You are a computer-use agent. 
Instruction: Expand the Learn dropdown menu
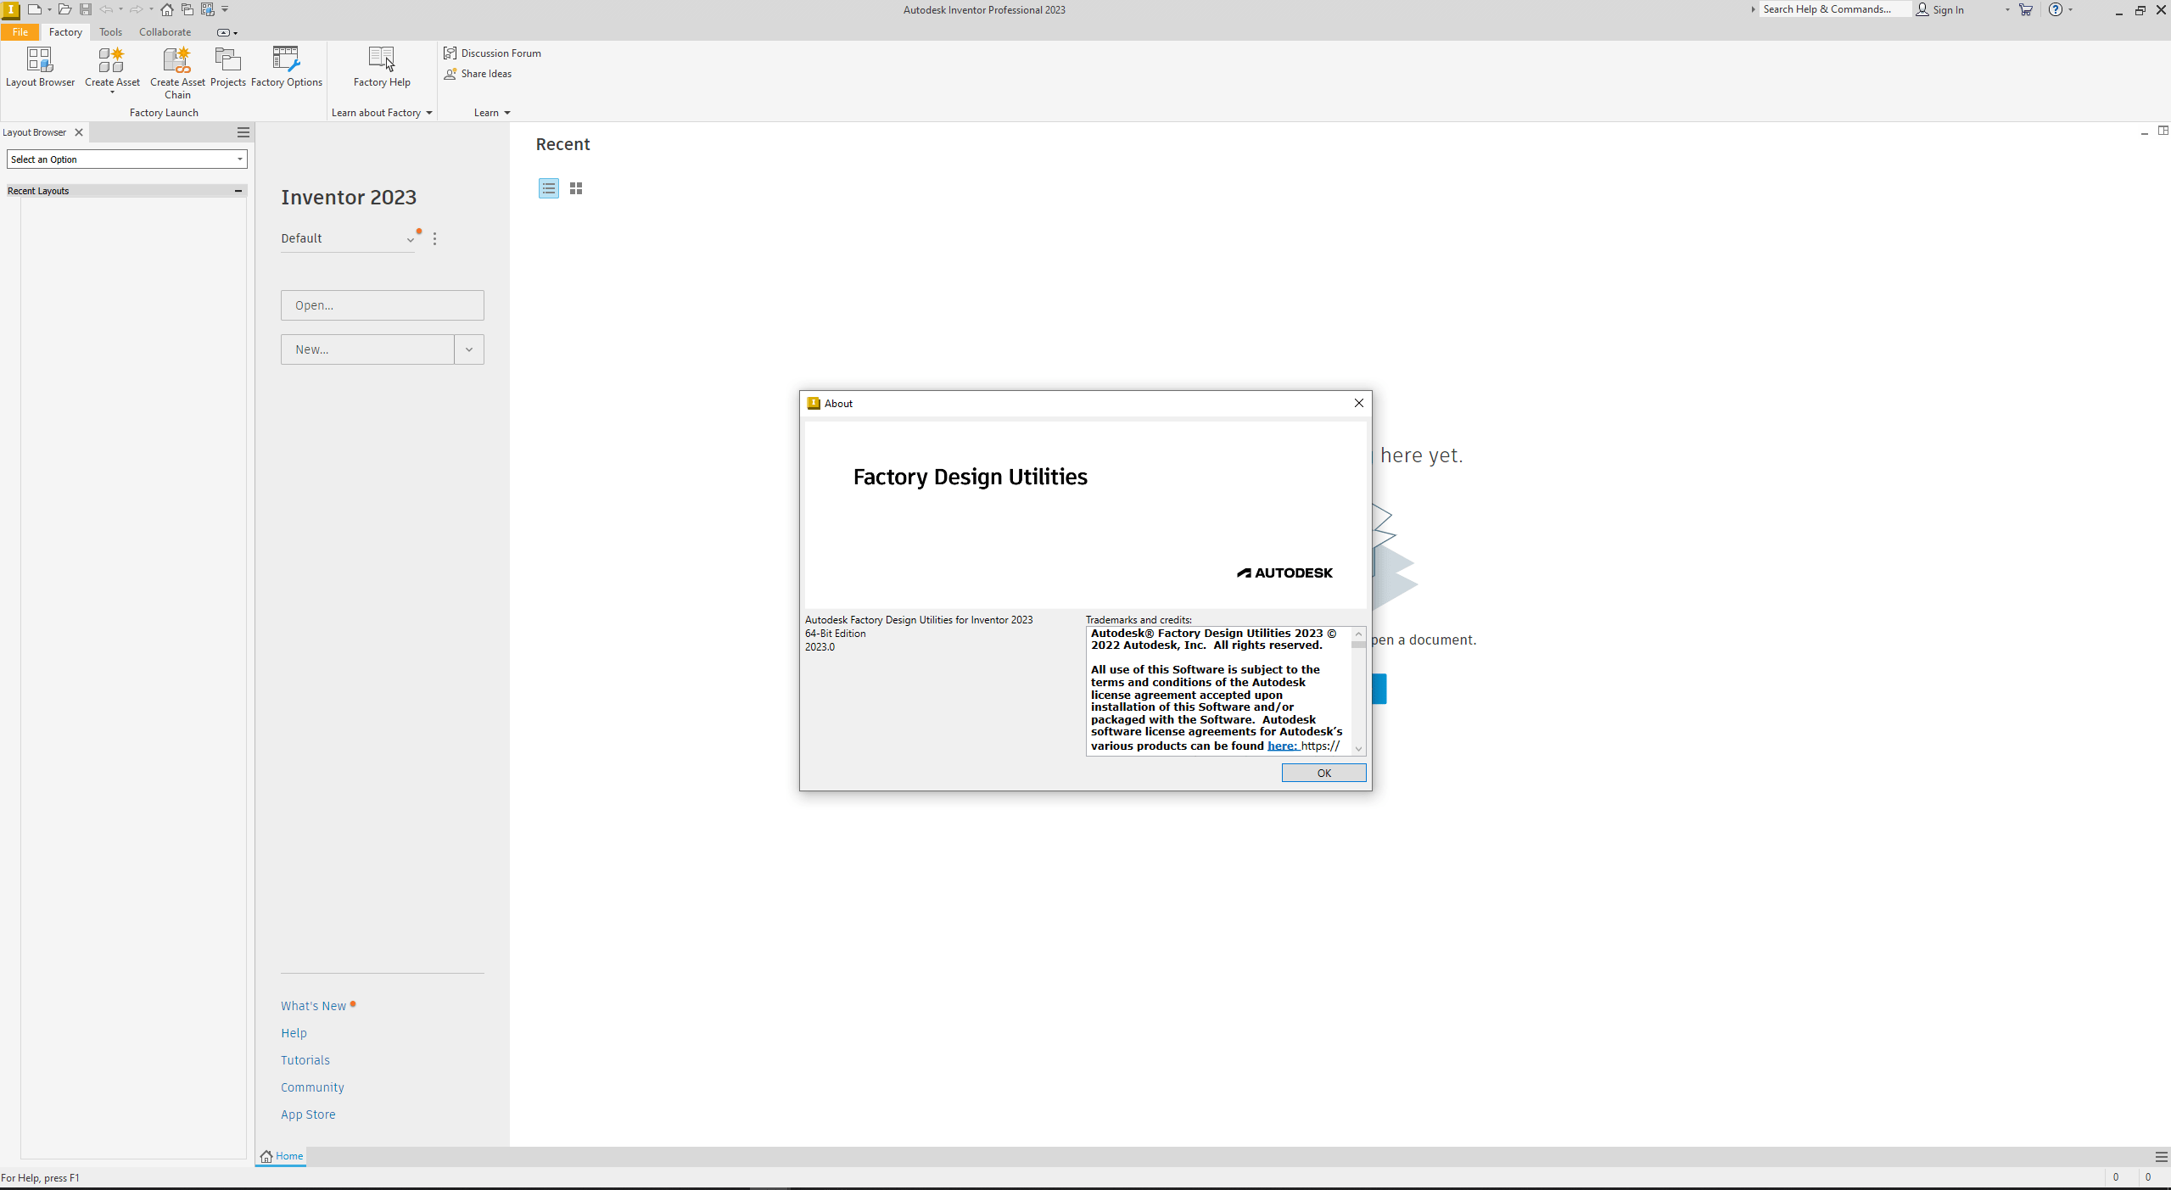click(x=491, y=113)
